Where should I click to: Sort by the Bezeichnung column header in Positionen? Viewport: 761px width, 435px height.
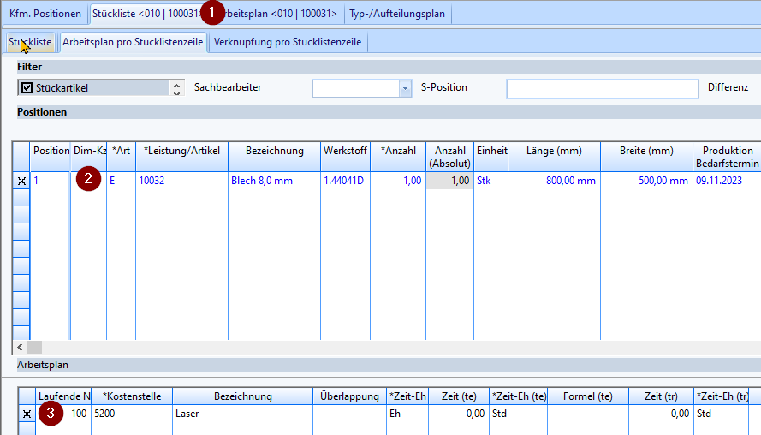tap(274, 151)
